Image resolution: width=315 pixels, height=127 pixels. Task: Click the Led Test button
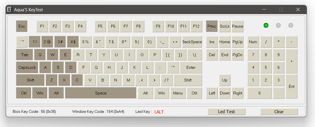point(227,111)
